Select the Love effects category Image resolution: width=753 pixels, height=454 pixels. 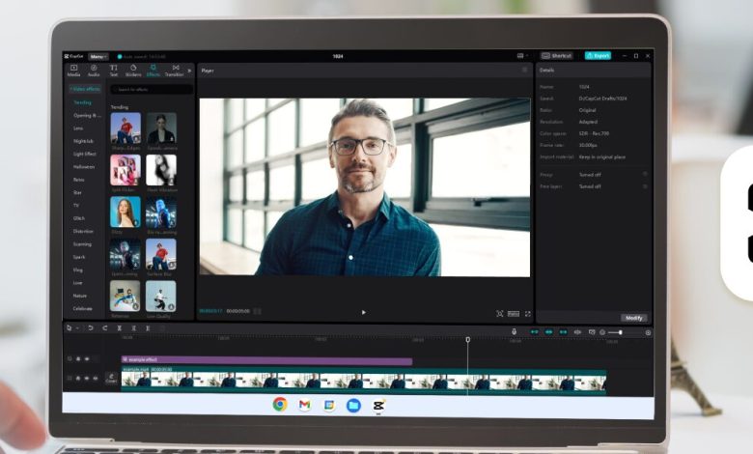click(x=77, y=283)
